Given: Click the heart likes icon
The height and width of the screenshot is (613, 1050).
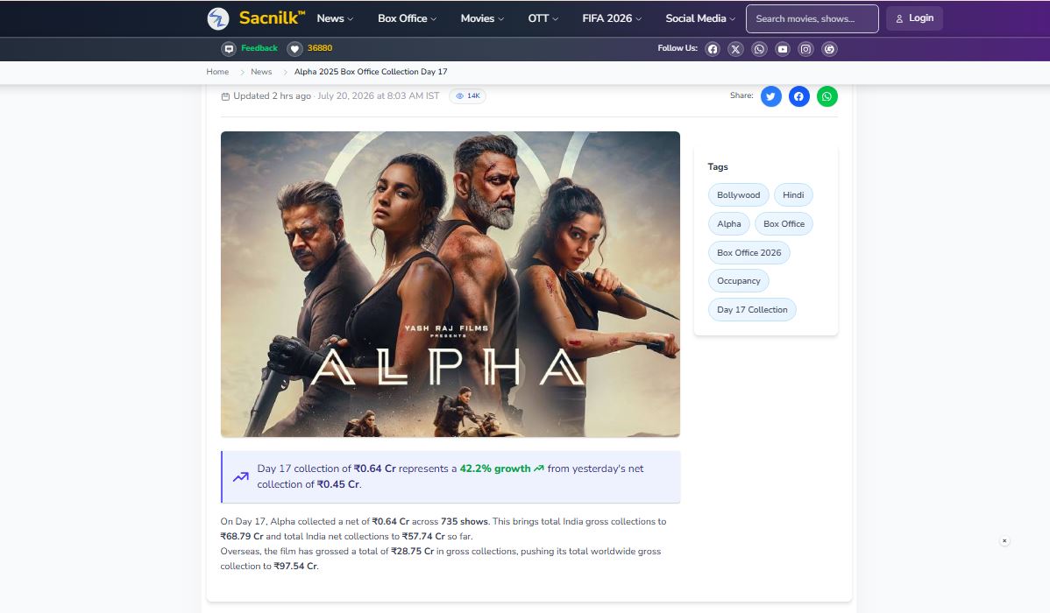Looking at the screenshot, I should [294, 49].
